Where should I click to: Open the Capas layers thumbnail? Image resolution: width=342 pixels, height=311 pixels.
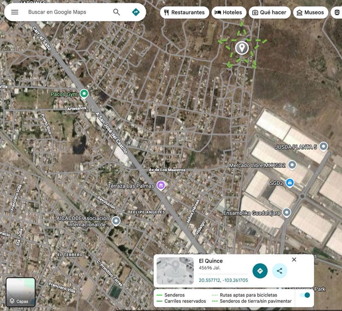pos(21,292)
